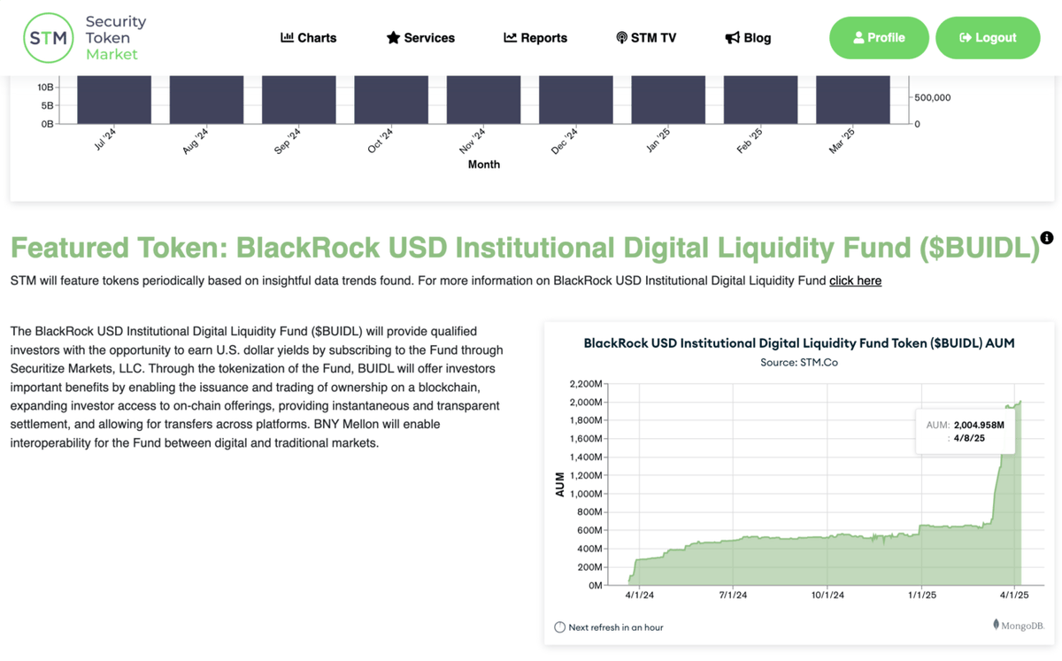Click the 7/1/24 x-axis label
Viewport: 1062px width, 661px height.
click(731, 596)
